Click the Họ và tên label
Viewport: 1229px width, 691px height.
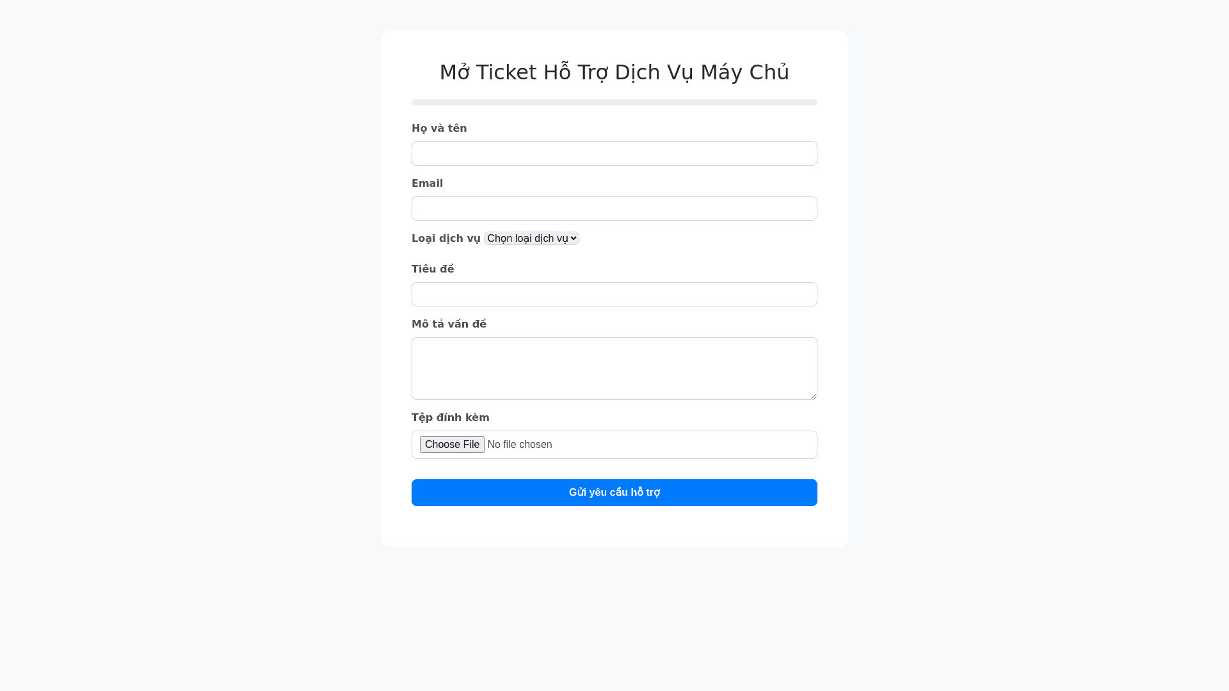click(x=439, y=129)
